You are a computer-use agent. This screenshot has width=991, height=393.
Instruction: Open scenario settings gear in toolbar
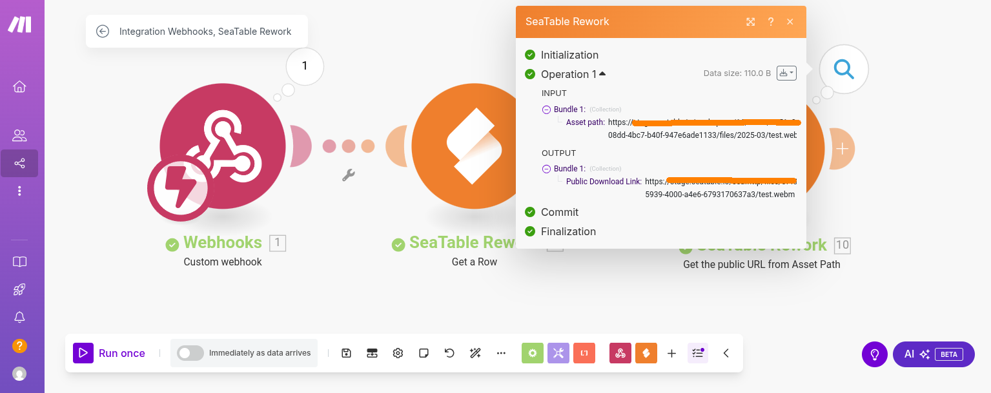[398, 353]
